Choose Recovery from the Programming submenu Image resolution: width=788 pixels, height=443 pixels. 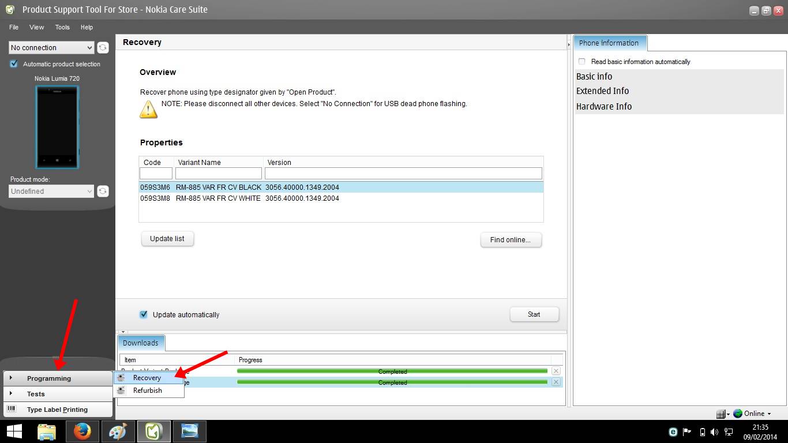tap(147, 378)
